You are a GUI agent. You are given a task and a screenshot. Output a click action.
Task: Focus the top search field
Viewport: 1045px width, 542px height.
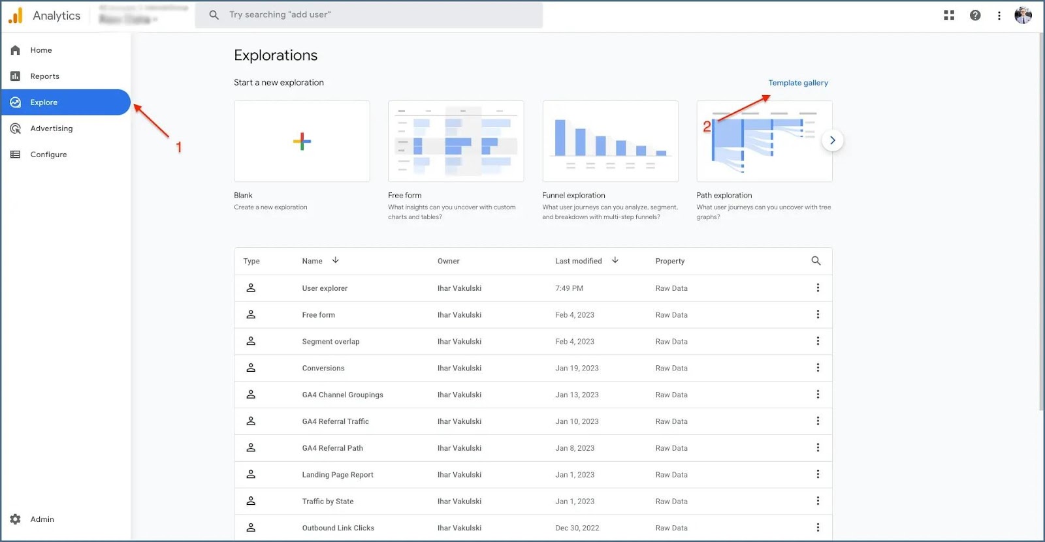pos(369,14)
